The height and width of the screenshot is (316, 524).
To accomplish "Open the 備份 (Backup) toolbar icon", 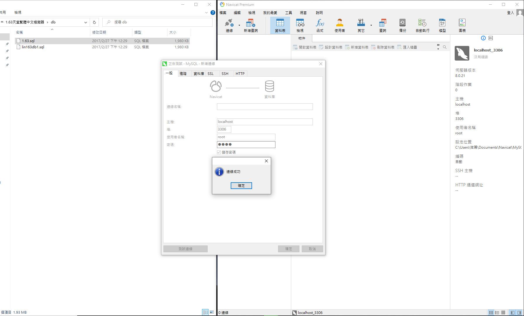I will tap(403, 25).
